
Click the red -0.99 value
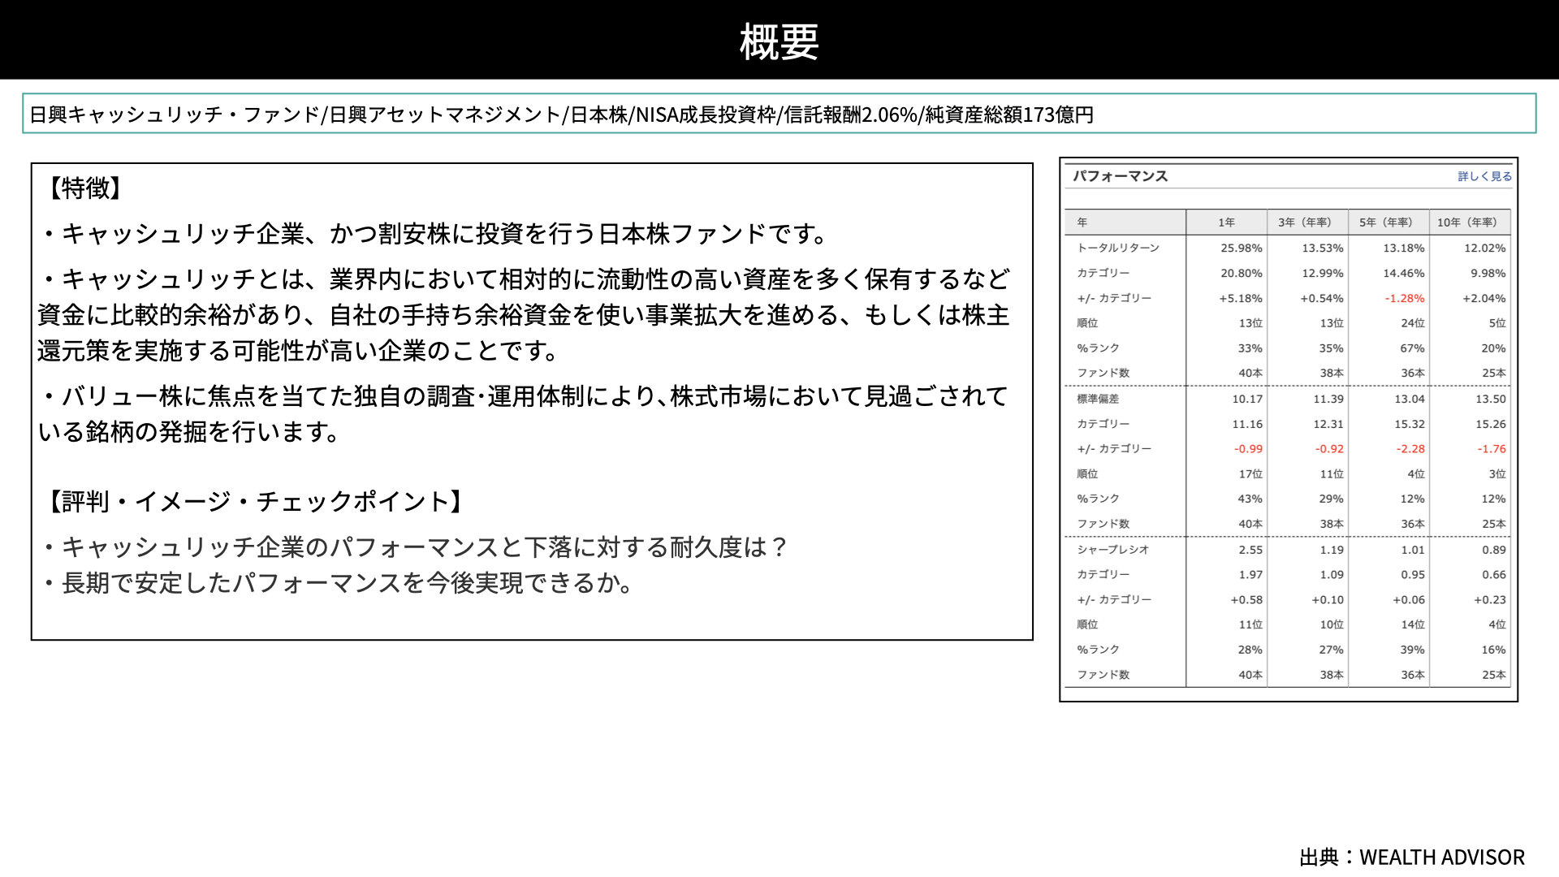pos(1249,449)
